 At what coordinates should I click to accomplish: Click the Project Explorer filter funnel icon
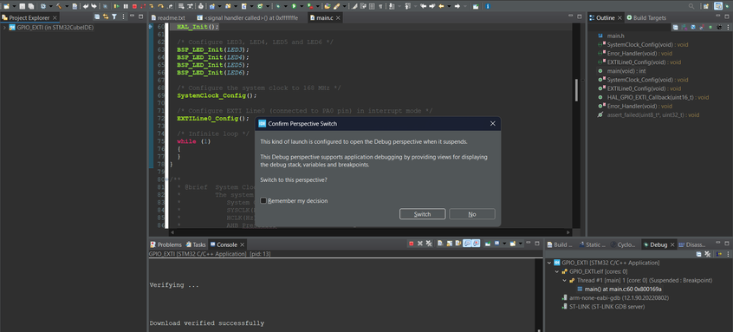pyautogui.click(x=114, y=16)
